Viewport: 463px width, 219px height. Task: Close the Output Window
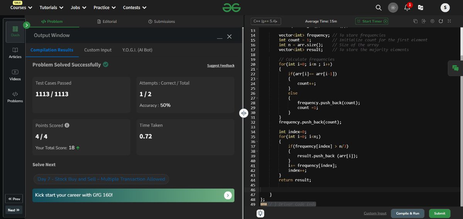click(x=229, y=36)
